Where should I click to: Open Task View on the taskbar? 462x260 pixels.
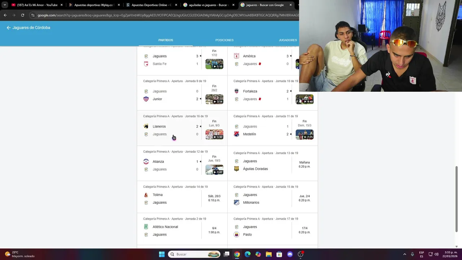tap(226, 254)
